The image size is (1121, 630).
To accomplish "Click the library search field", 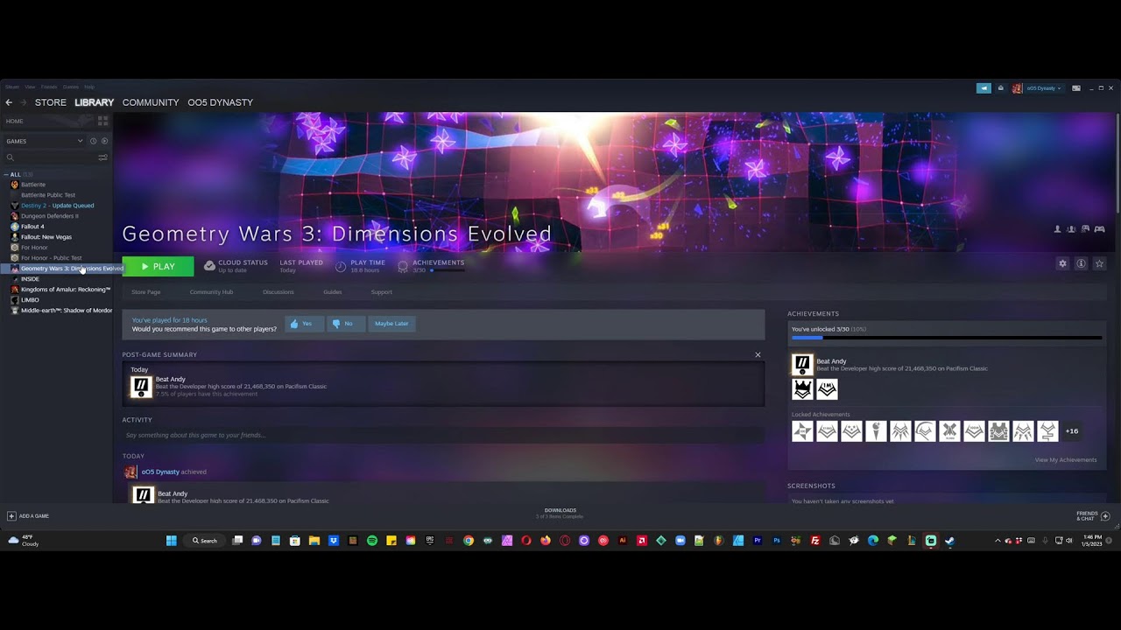I will (x=51, y=157).
